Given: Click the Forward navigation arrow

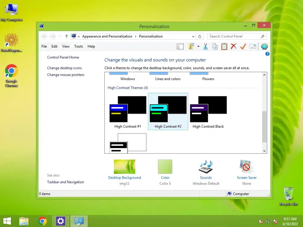Looking at the screenshot, I should (53, 36).
